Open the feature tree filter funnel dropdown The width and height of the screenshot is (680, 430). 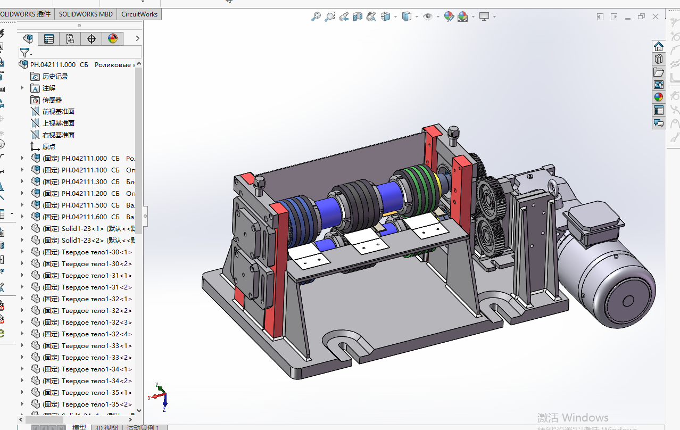pos(26,52)
